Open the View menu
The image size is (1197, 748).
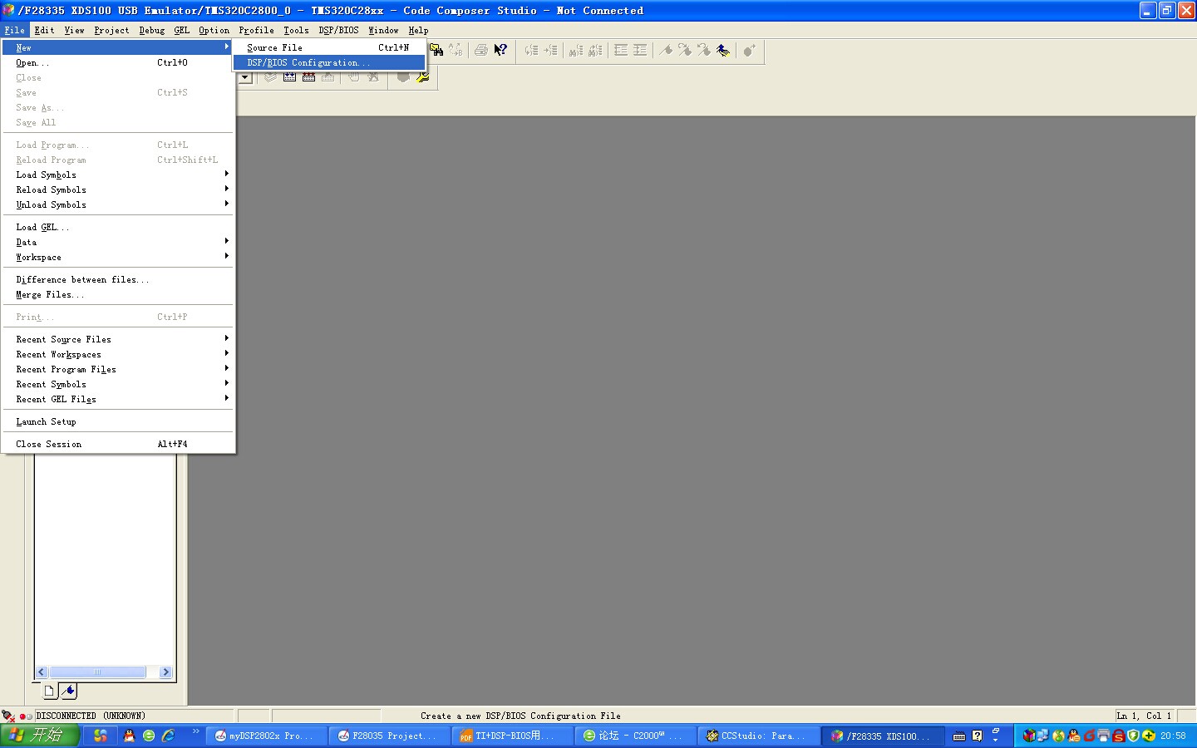tap(75, 30)
